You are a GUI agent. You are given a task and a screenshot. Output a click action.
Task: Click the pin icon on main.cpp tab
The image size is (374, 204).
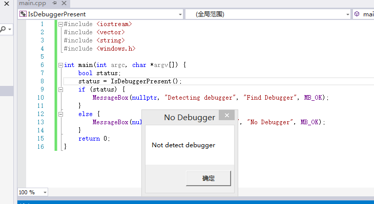click(x=55, y=3)
